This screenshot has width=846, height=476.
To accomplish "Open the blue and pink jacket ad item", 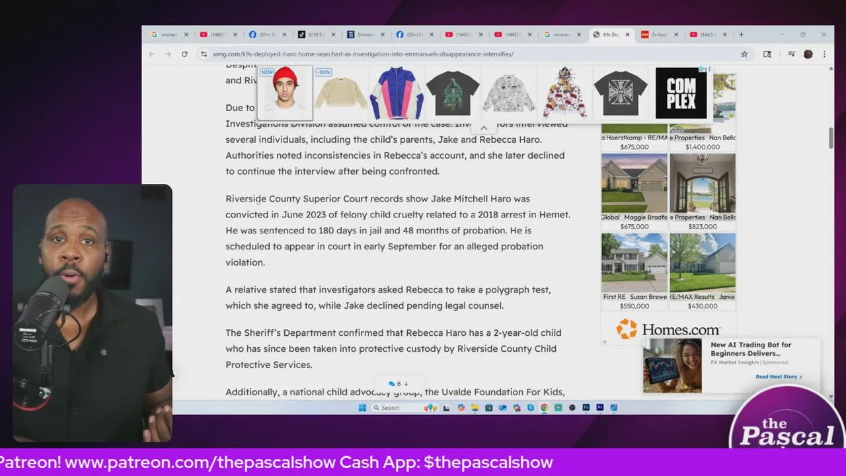I will click(397, 93).
